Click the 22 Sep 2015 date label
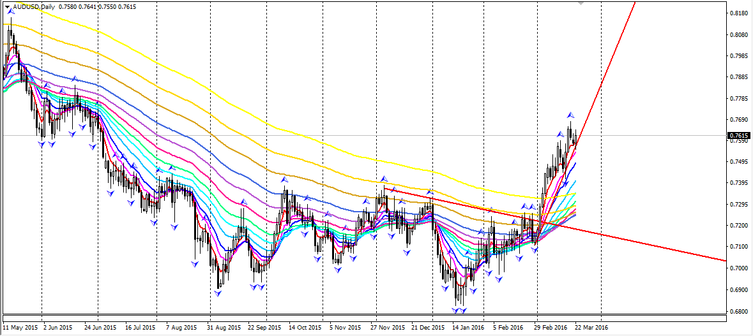The height and width of the screenshot is (336, 753). [x=264, y=328]
